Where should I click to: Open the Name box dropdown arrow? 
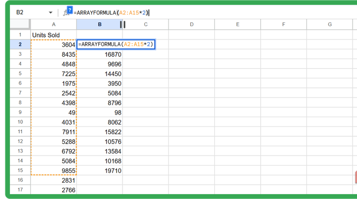tap(50, 12)
